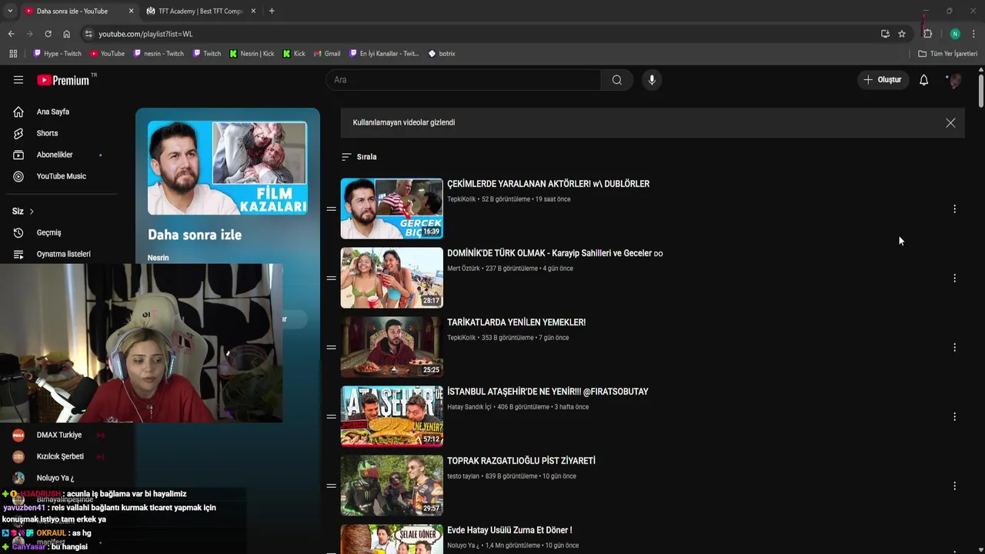Reload the page
This screenshot has height=554, width=985.
tap(48, 34)
